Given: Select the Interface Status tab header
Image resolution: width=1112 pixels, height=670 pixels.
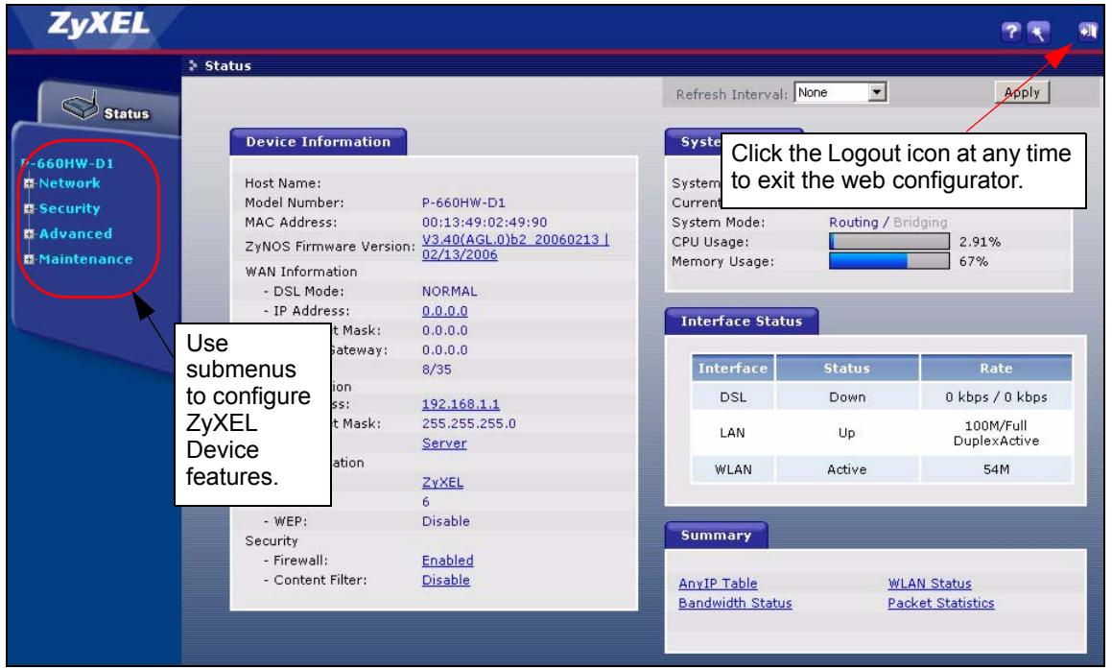Looking at the screenshot, I should 742,321.
